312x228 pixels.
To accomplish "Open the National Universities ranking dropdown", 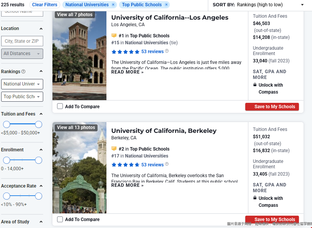I will (22, 84).
